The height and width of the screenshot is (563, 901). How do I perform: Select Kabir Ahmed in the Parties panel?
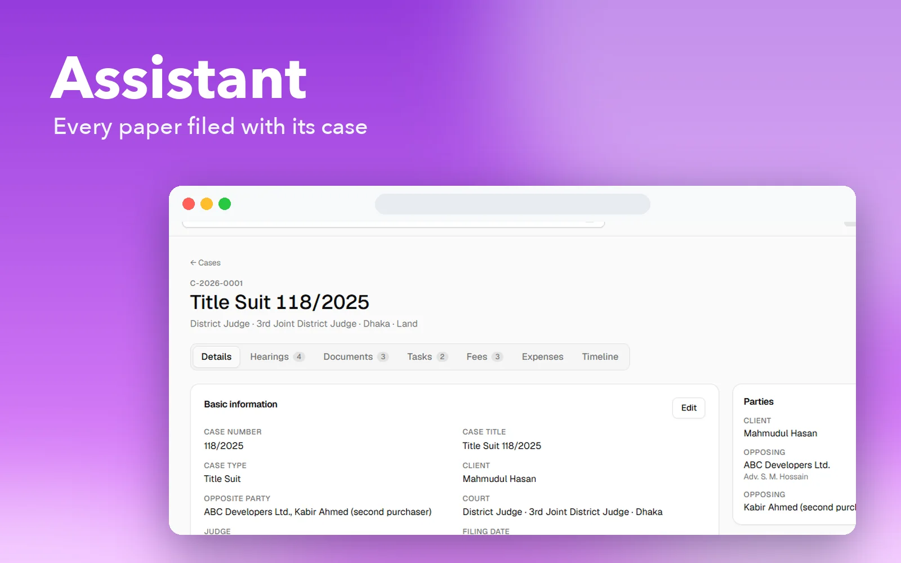[800, 507]
